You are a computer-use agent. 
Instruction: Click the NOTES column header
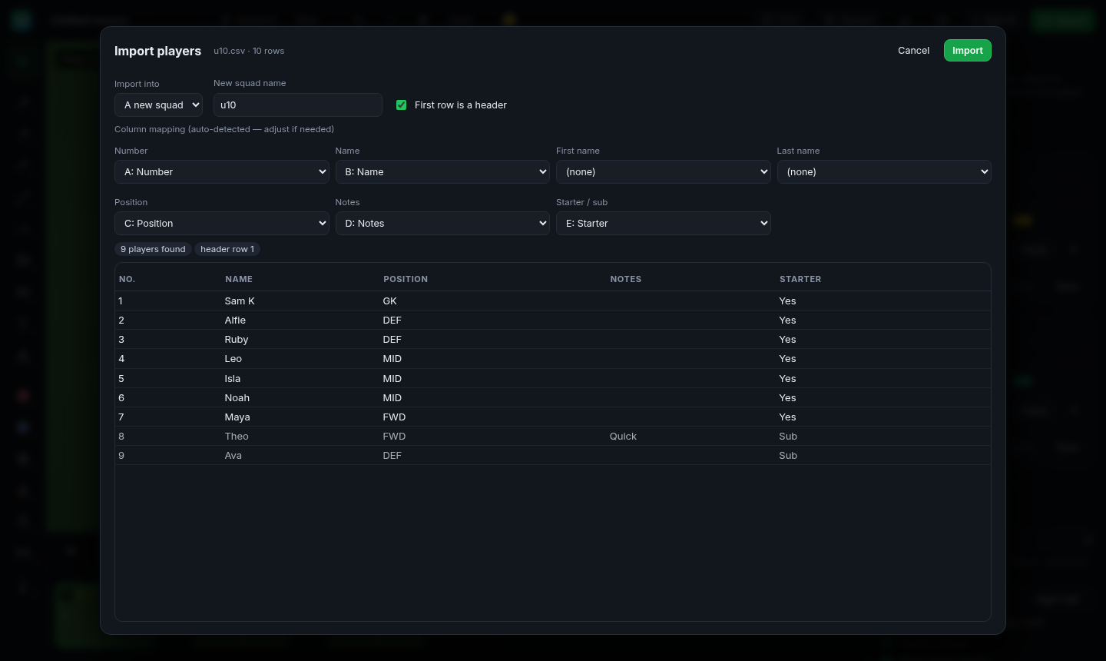626,279
